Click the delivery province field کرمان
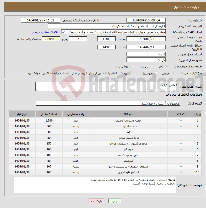Screen dimensions: 206x208 [146, 54]
